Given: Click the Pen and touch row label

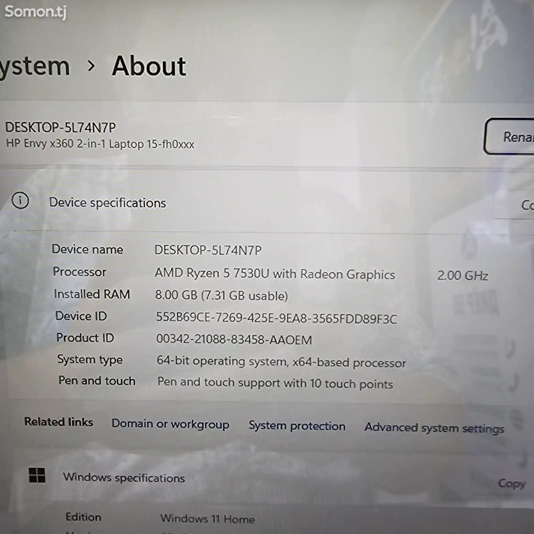Looking at the screenshot, I should click(97, 380).
